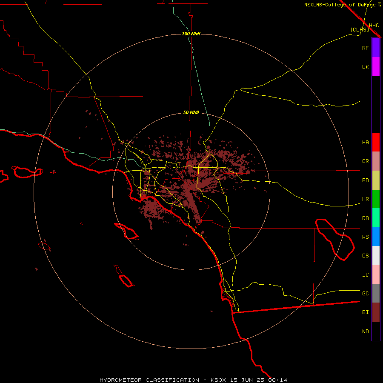Click the WS legend label text

pyautogui.click(x=365, y=237)
